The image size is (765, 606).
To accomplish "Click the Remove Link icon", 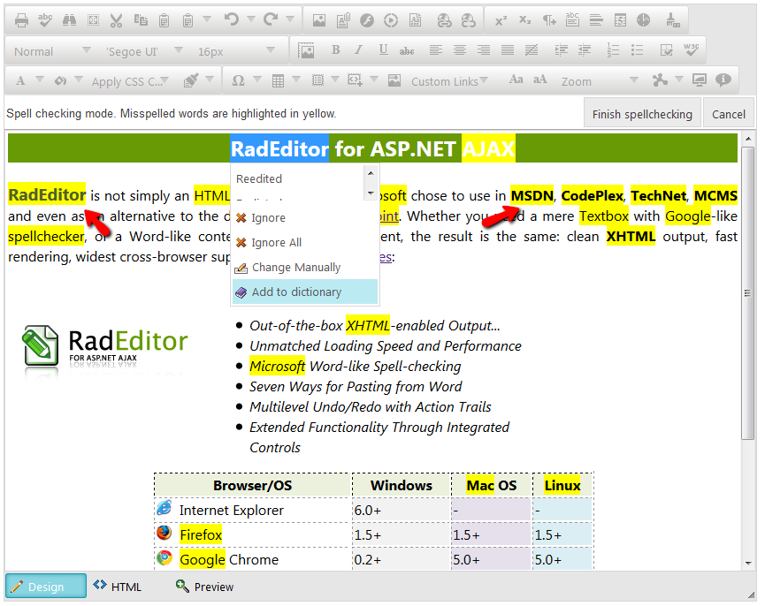I will tap(469, 20).
